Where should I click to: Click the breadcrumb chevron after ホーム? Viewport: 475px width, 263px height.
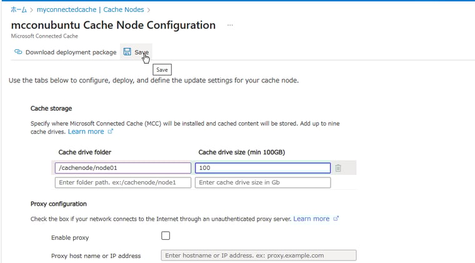tap(31, 10)
